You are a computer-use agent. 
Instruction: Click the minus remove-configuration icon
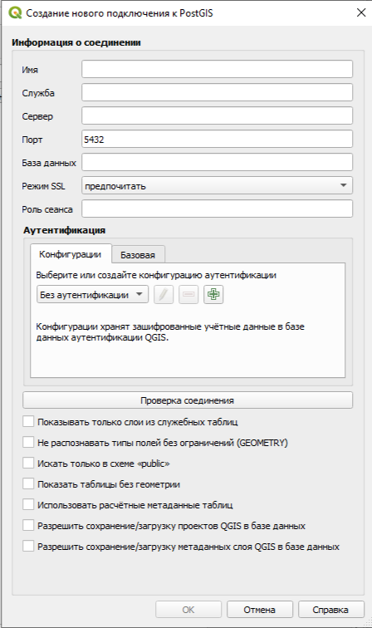[188, 294]
